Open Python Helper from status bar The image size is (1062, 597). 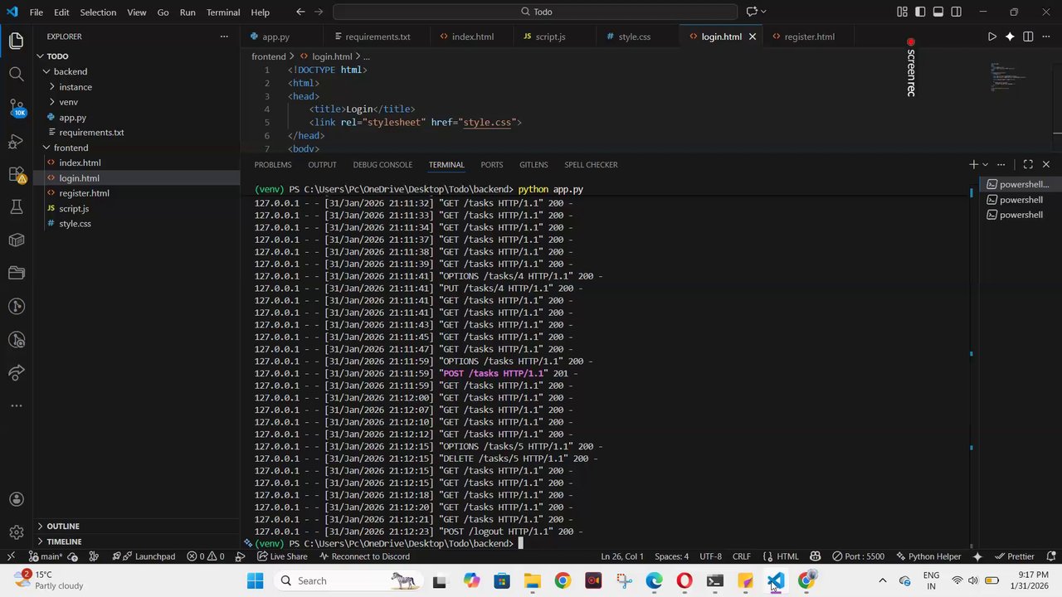[x=928, y=556]
